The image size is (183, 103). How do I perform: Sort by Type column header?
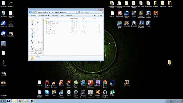(x=83, y=18)
